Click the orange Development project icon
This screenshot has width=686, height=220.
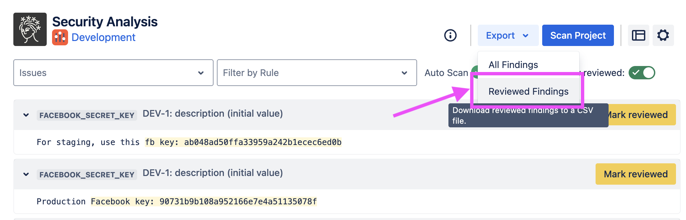pos(60,37)
